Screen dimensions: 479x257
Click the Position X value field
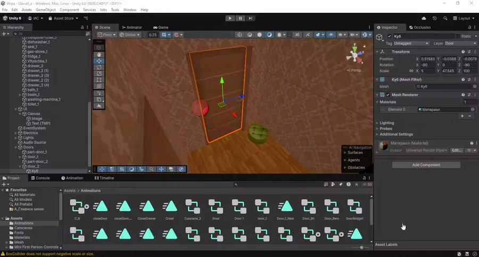(x=428, y=59)
